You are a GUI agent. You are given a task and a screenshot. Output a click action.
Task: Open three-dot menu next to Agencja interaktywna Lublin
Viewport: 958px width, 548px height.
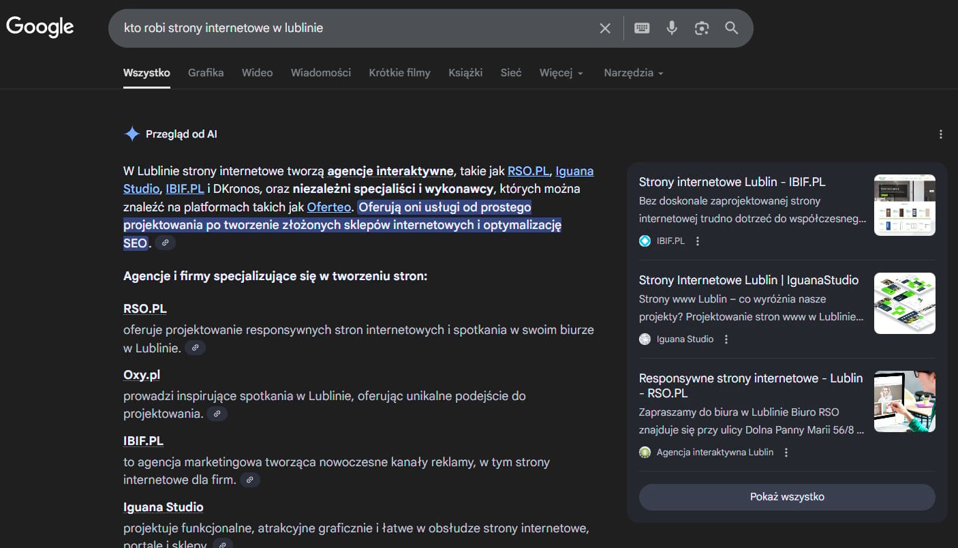click(786, 452)
